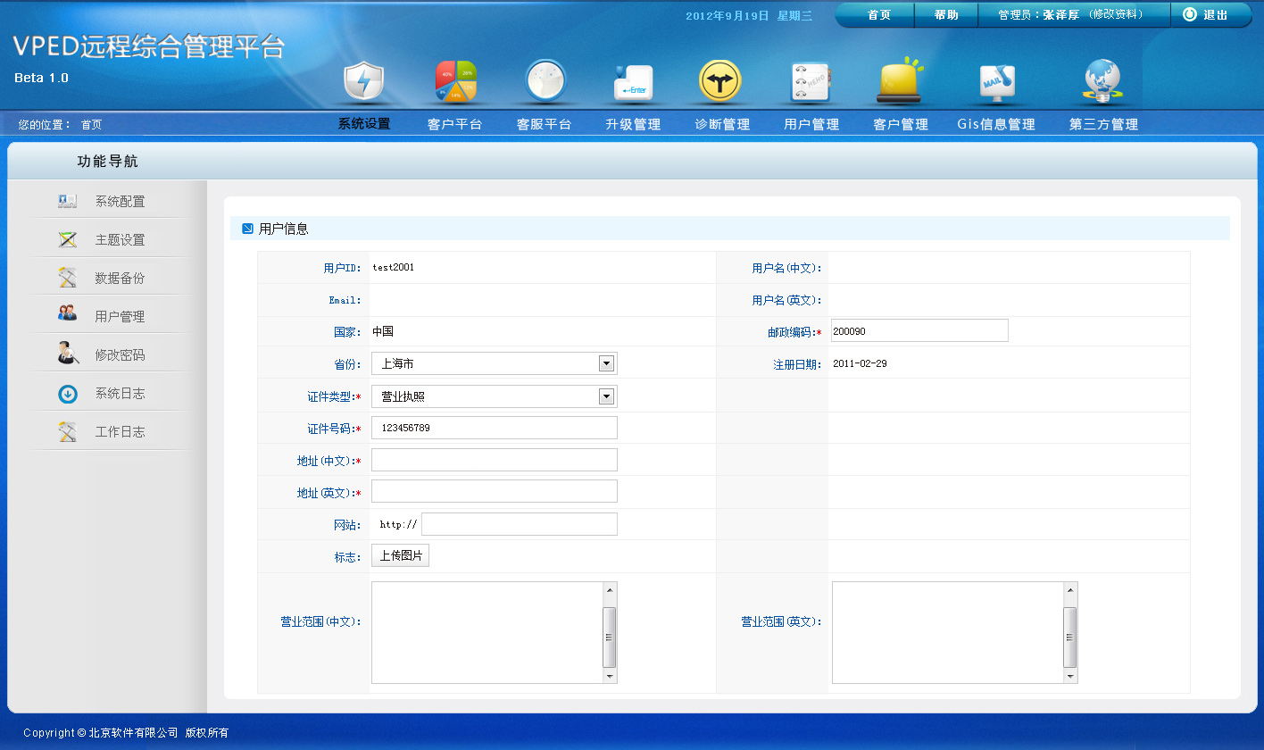1264x750 pixels.
Task: Open 工作日志 in the sidebar
Action: 120,432
